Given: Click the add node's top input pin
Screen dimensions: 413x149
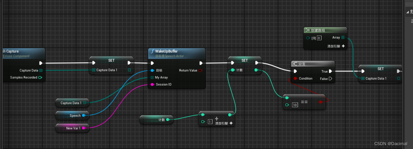Looking at the screenshot, I should click(x=203, y=115).
